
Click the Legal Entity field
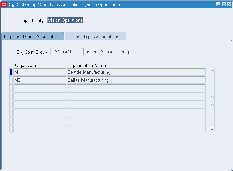click(88, 20)
